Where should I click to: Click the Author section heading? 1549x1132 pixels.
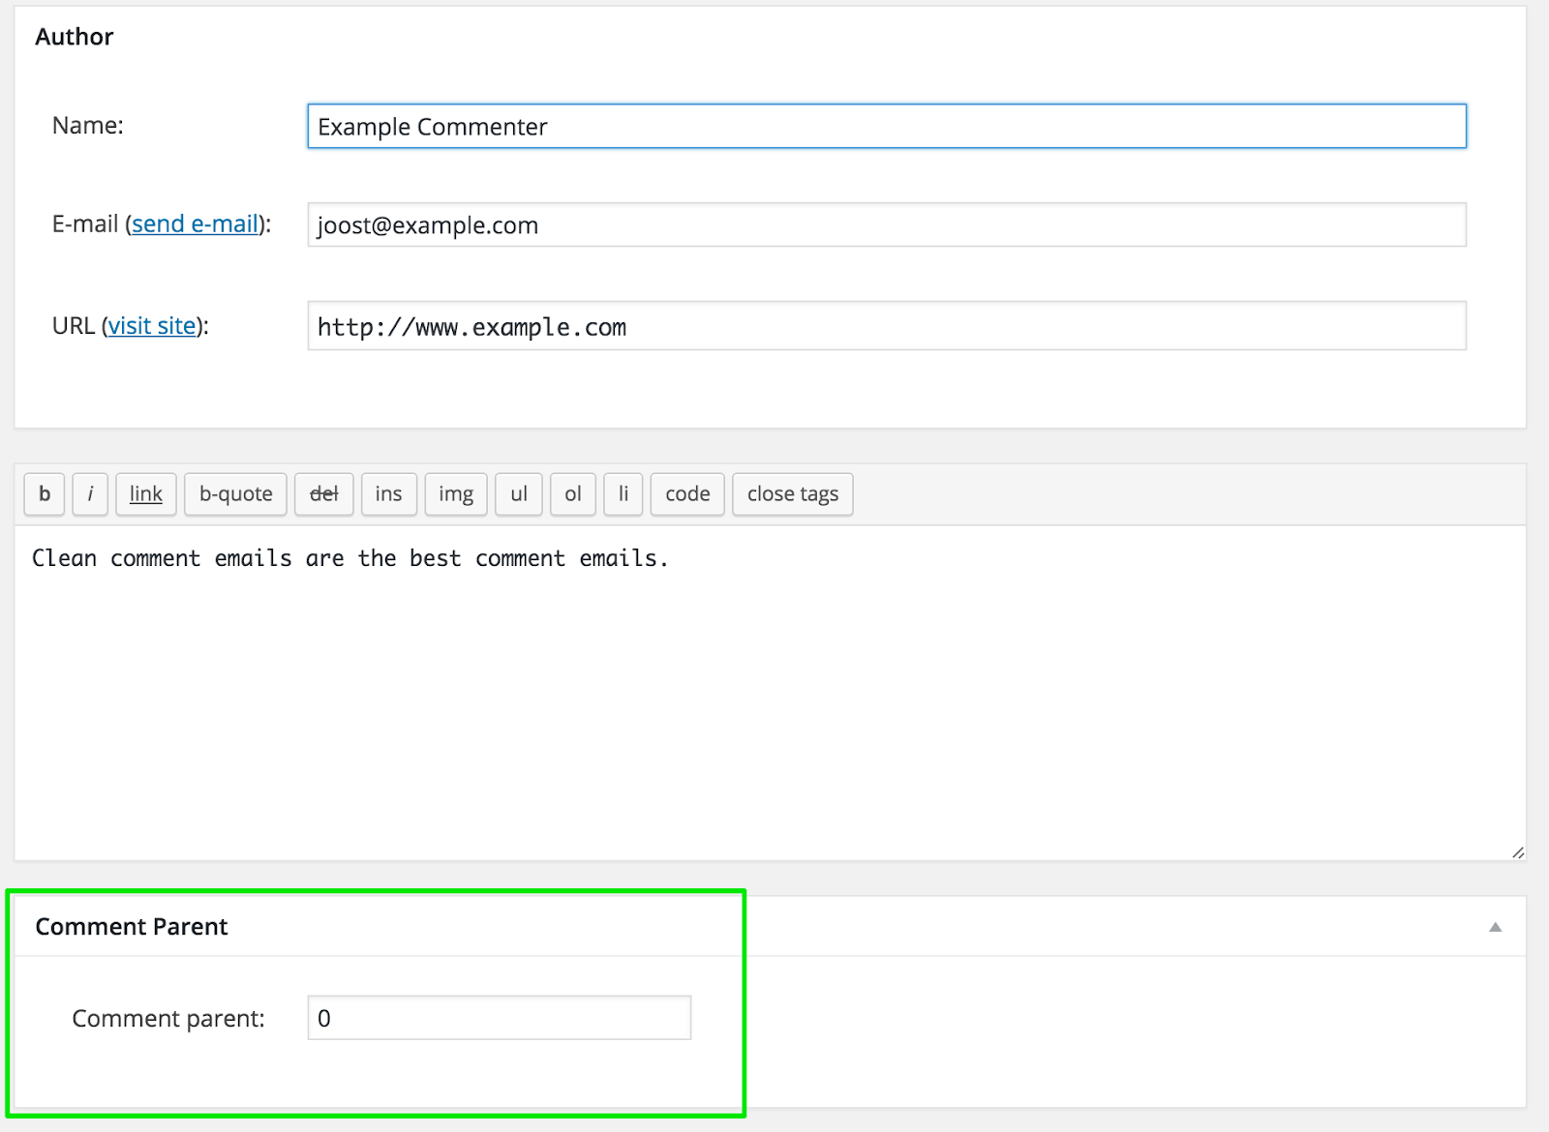(x=75, y=37)
